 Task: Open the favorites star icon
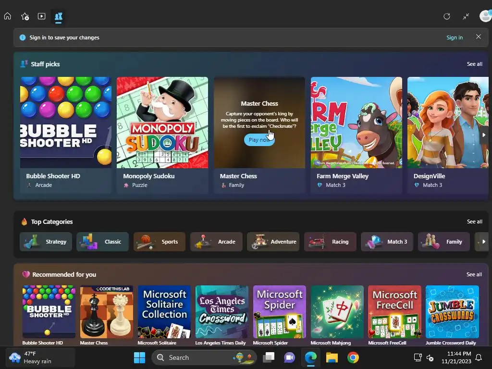[x=25, y=16]
